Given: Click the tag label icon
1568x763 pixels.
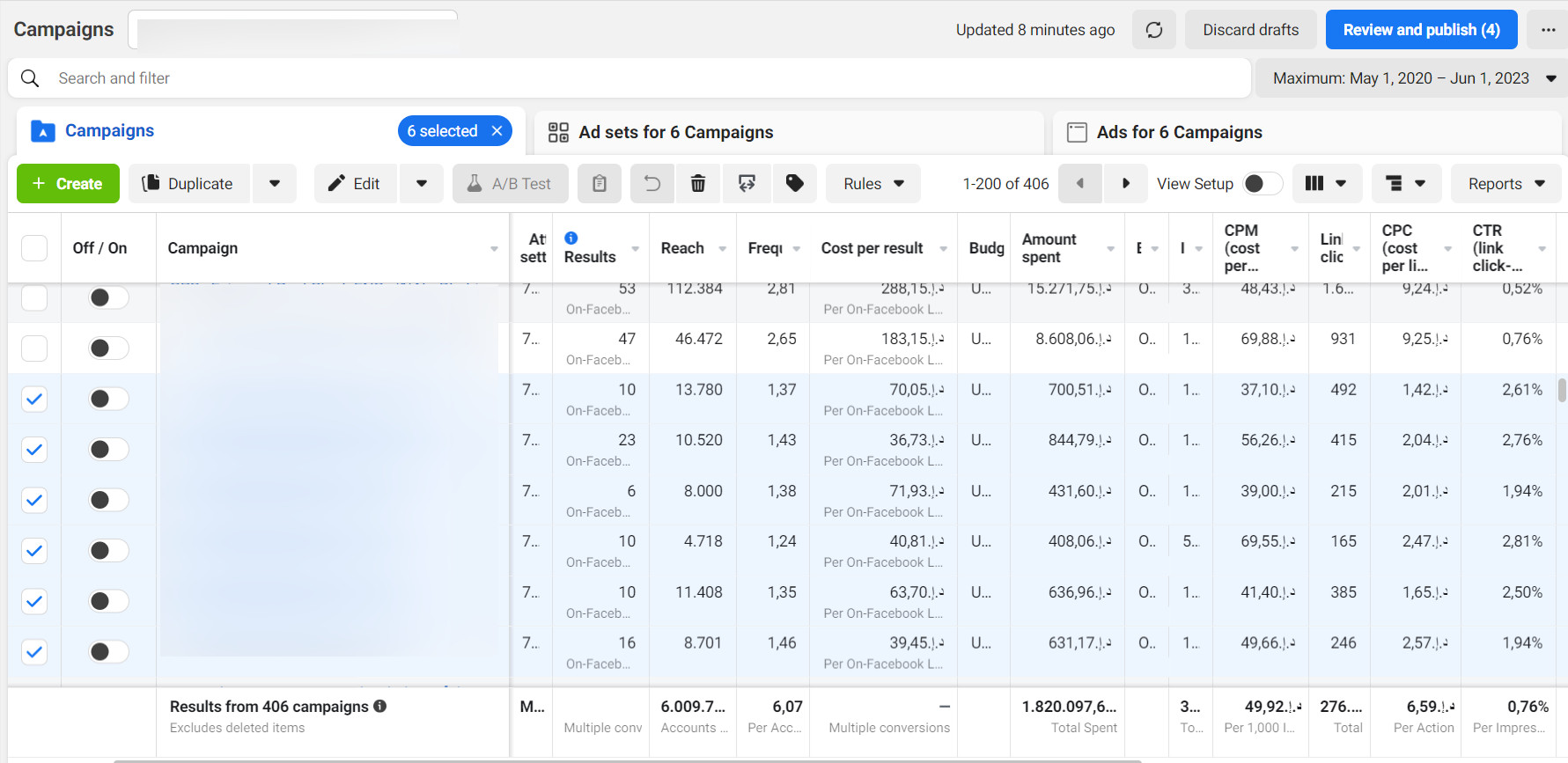Looking at the screenshot, I should (x=794, y=183).
